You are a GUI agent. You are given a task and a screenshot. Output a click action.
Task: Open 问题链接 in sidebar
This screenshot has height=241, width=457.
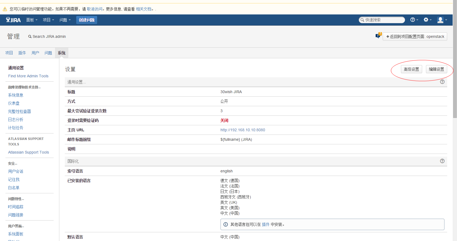[x=16, y=215]
